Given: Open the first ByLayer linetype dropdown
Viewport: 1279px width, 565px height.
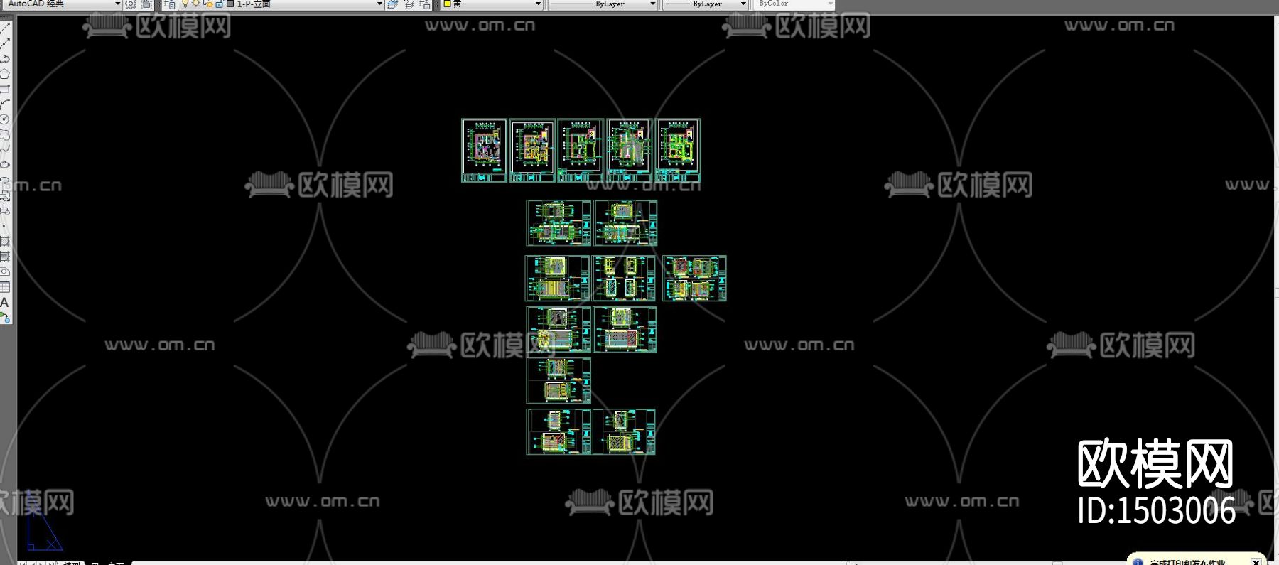Looking at the screenshot, I should tap(653, 4).
